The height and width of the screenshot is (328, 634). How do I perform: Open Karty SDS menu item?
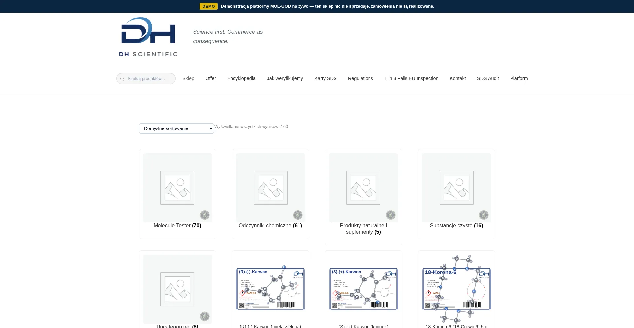[326, 78]
